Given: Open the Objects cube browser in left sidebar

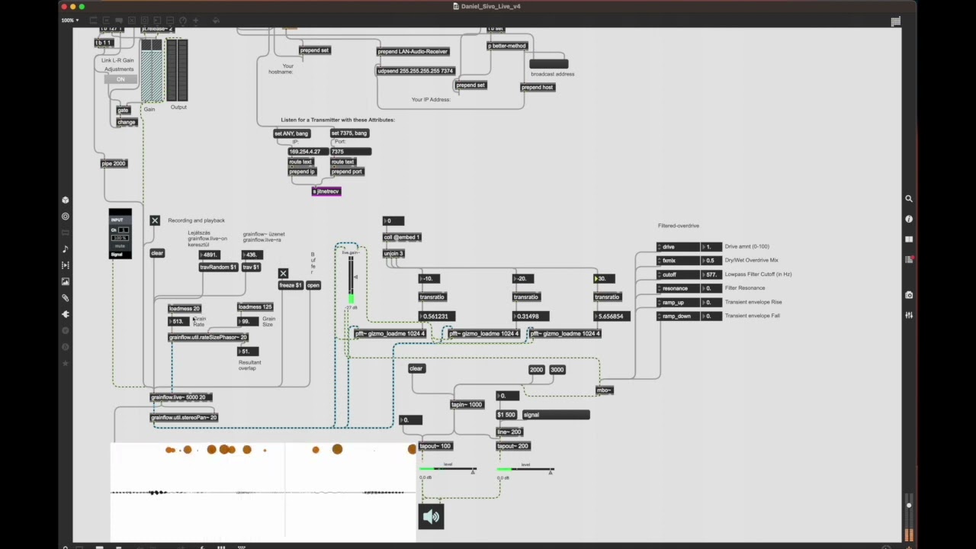Looking at the screenshot, I should (66, 200).
